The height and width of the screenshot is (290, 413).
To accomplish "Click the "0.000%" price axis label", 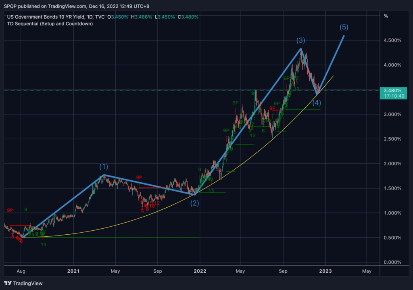I will point(392,262).
